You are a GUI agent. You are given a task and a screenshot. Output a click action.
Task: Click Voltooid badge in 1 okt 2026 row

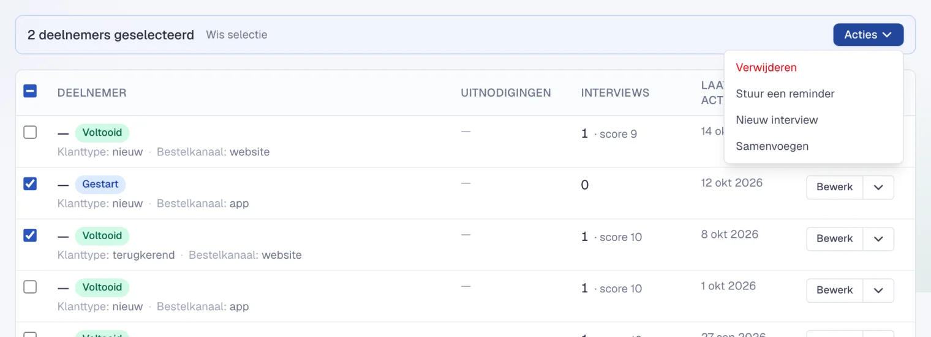[102, 287]
